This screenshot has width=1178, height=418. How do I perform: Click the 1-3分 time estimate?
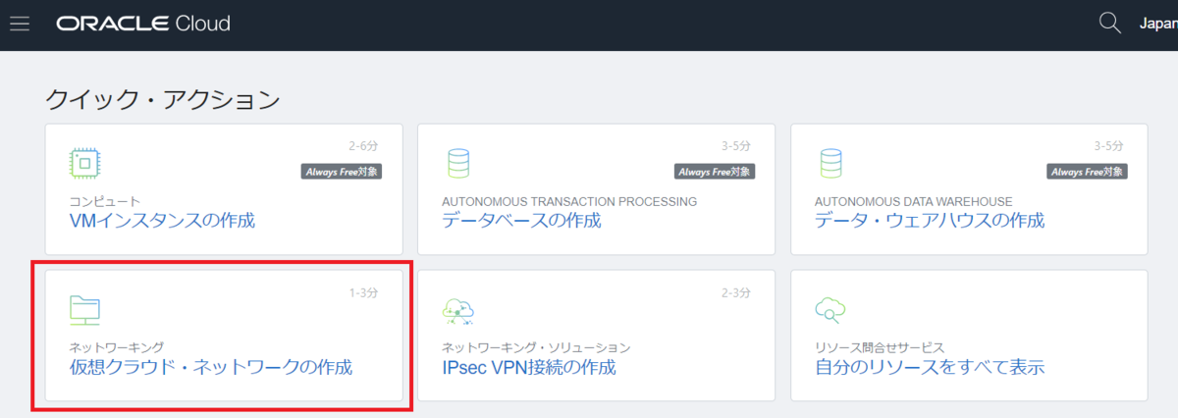coord(364,292)
